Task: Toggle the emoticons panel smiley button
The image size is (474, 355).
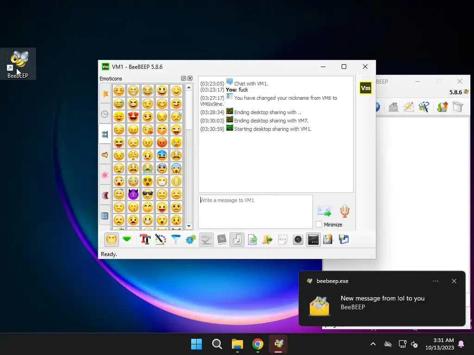Action: [x=111, y=240]
